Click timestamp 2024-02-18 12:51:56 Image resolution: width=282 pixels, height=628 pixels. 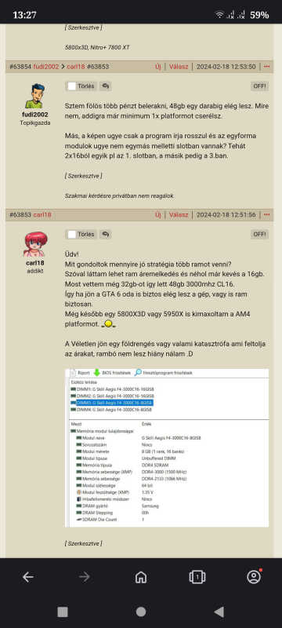(x=226, y=214)
